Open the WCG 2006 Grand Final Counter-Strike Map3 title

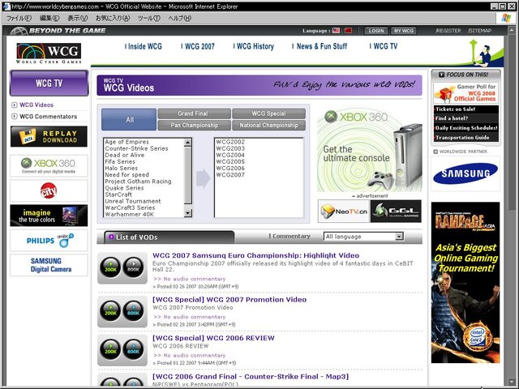pyautogui.click(x=251, y=376)
